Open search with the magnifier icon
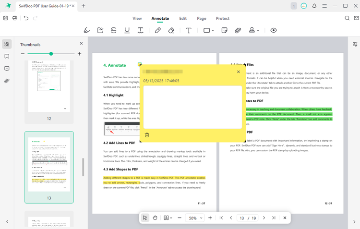 (347, 18)
